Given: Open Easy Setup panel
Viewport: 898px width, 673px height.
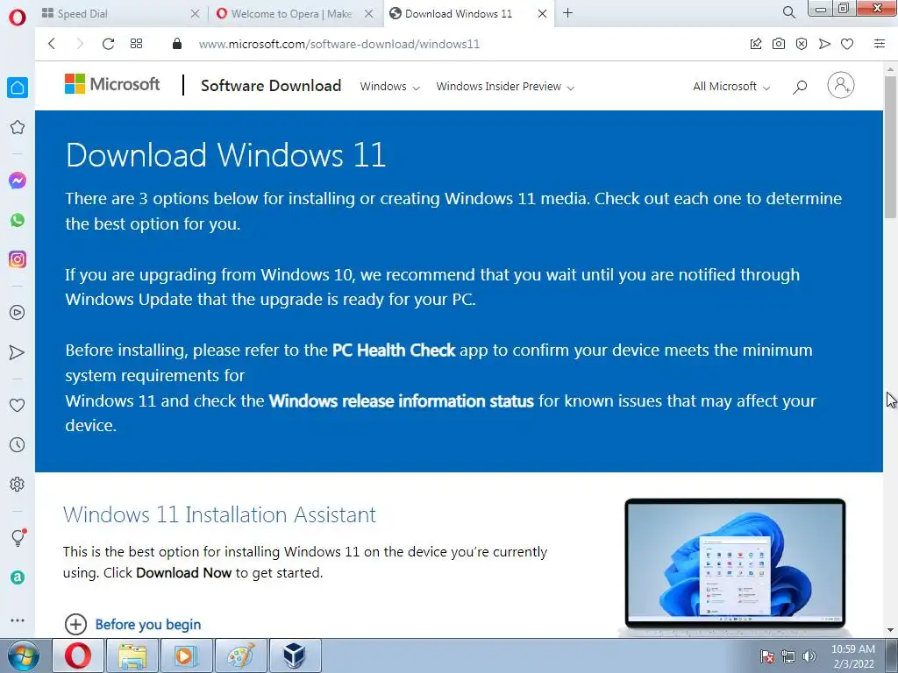Looking at the screenshot, I should click(x=879, y=44).
